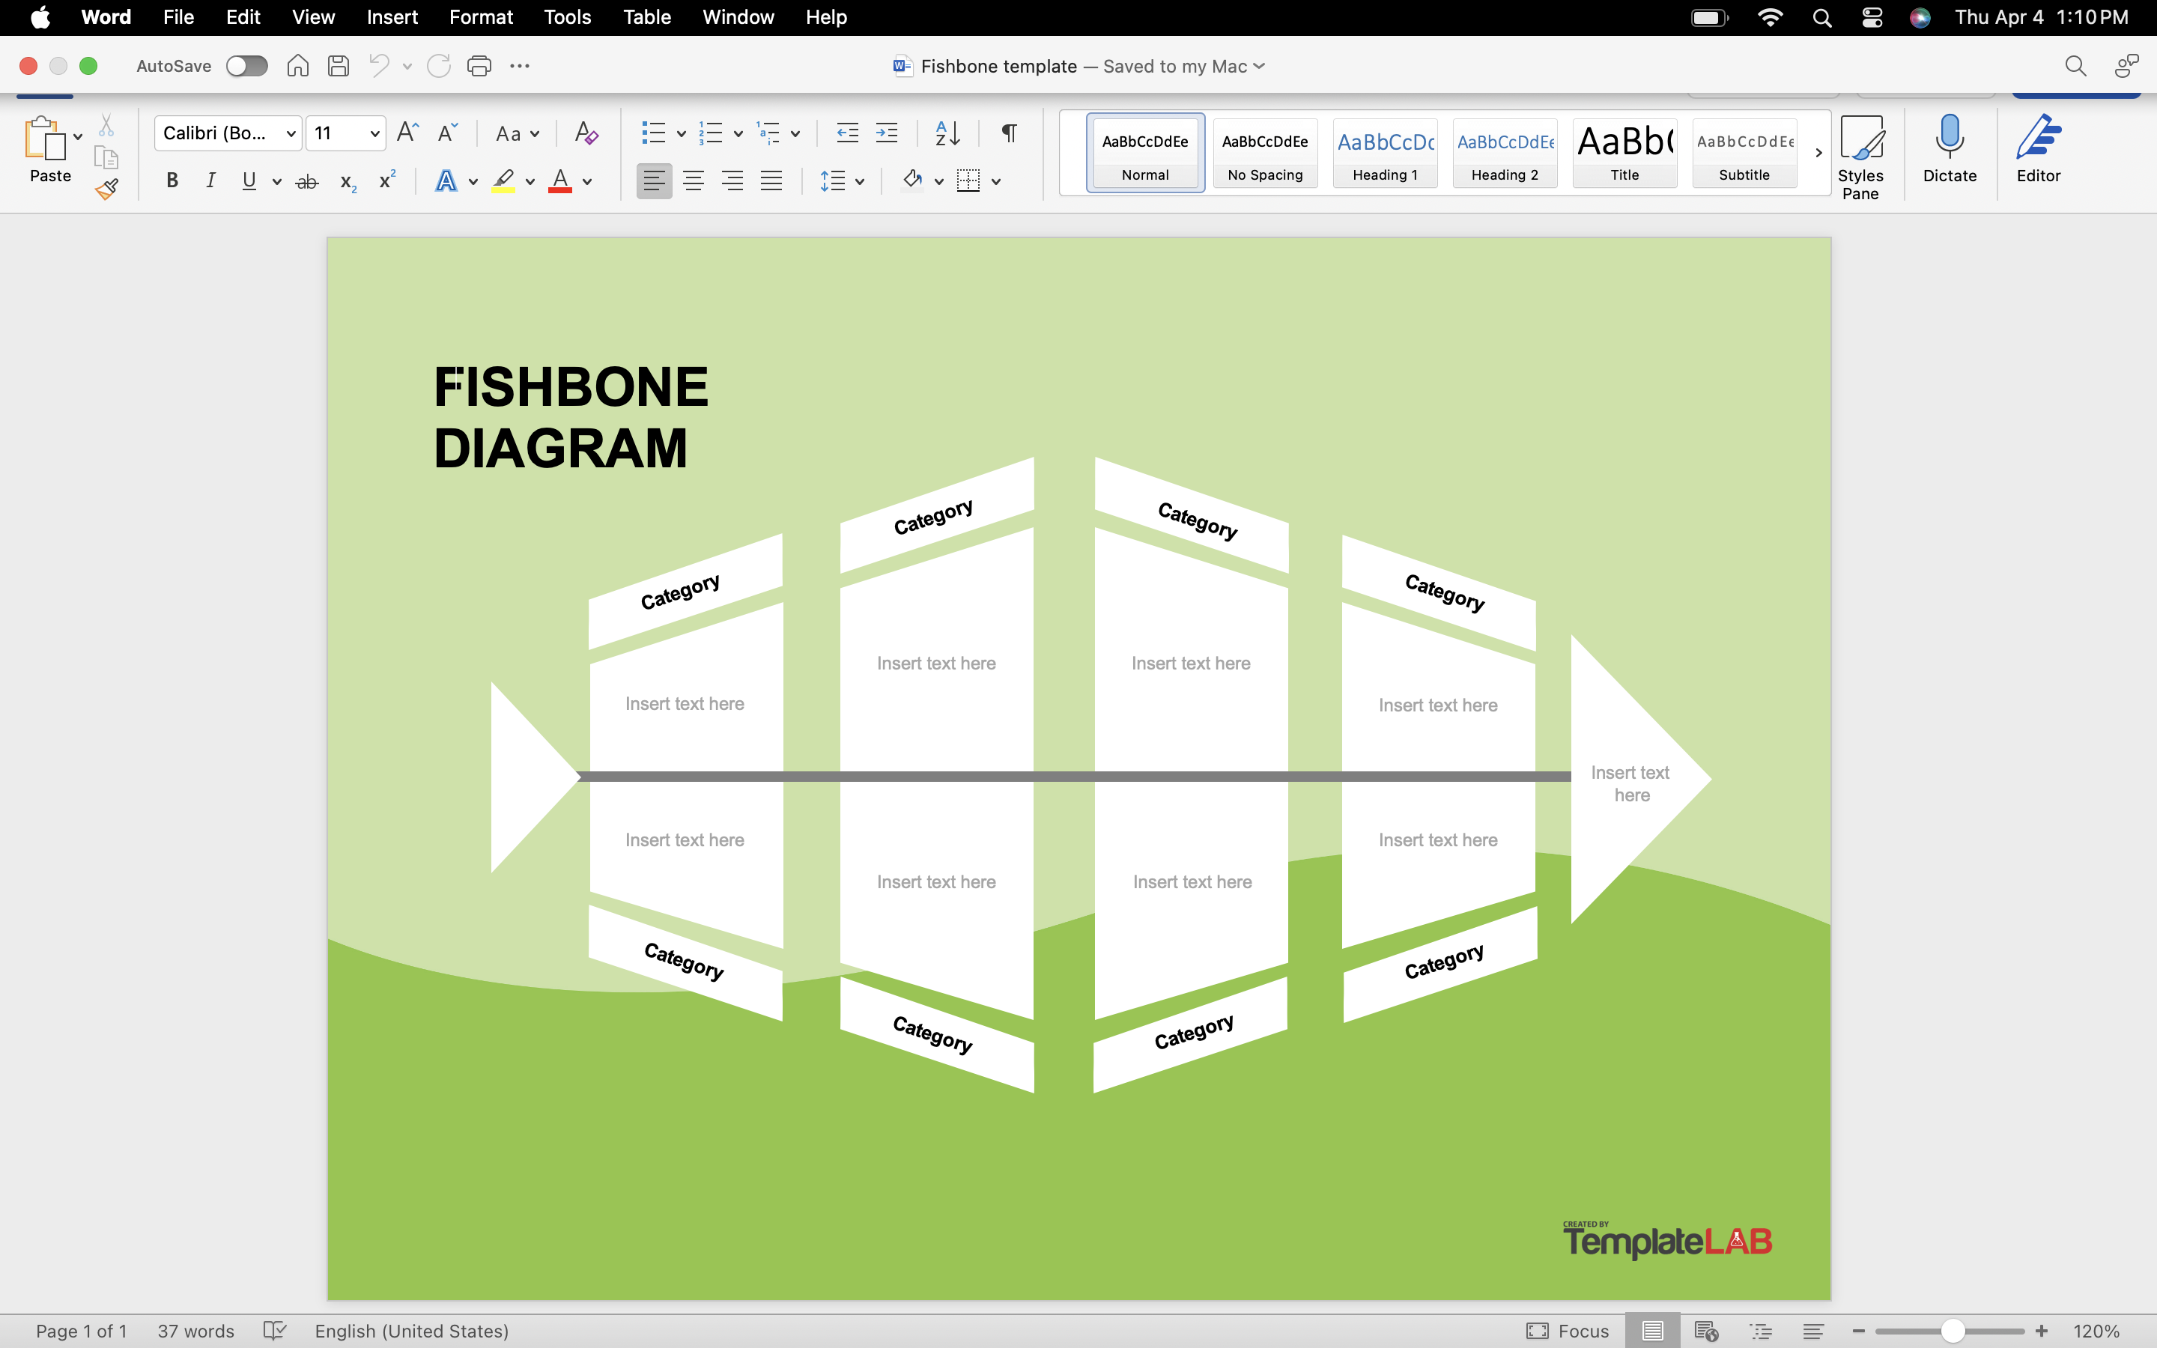
Task: Apply the Heading 1 style
Action: coord(1384,153)
